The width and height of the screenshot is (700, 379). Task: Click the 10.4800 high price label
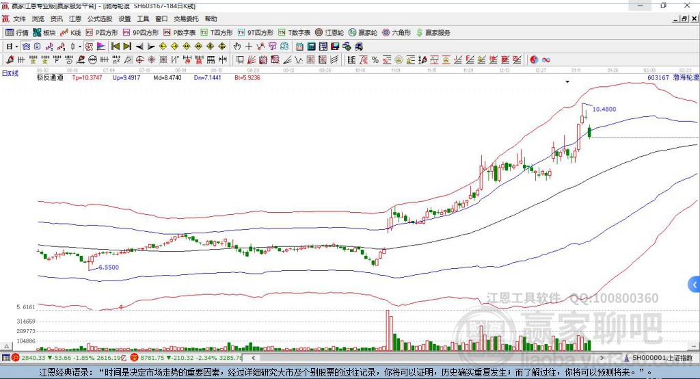(604, 109)
